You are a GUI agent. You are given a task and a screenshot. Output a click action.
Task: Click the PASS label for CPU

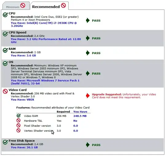[x=96, y=21]
